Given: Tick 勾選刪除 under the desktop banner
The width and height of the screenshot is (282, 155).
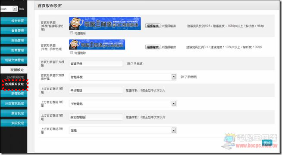Looking at the screenshot, I should (72, 33).
